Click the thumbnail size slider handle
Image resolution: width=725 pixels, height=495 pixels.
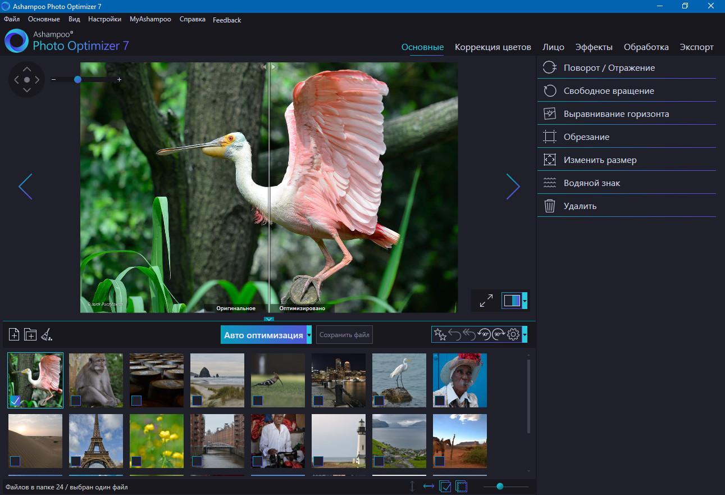pyautogui.click(x=500, y=487)
